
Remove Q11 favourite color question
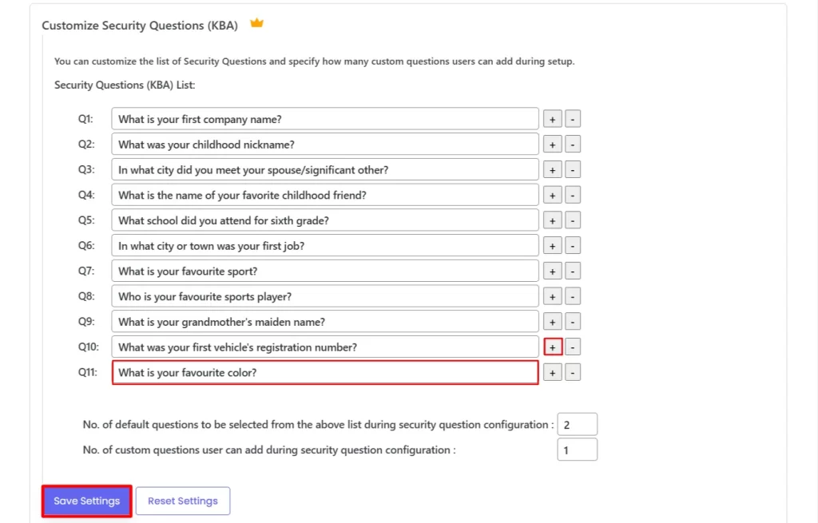coord(573,373)
